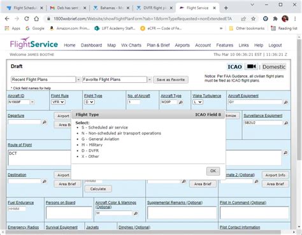The height and width of the screenshot is (235, 302).
Task: Open the Aircraft Color & Markings lookup magnifier
Action: 136,213
